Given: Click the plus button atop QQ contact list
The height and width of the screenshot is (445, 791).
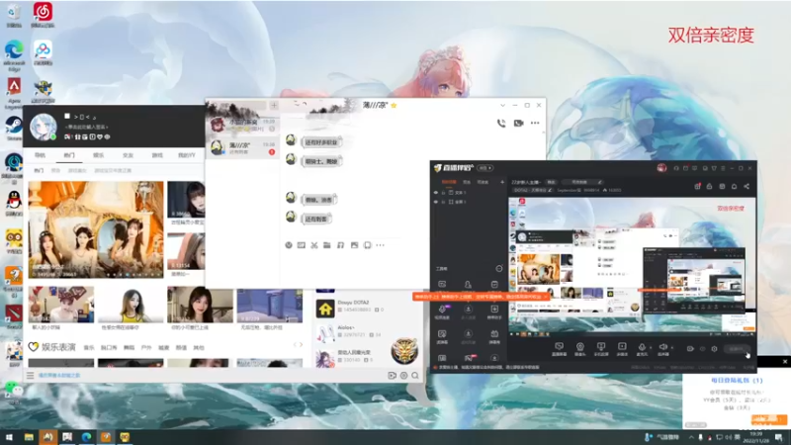Looking at the screenshot, I should [274, 106].
